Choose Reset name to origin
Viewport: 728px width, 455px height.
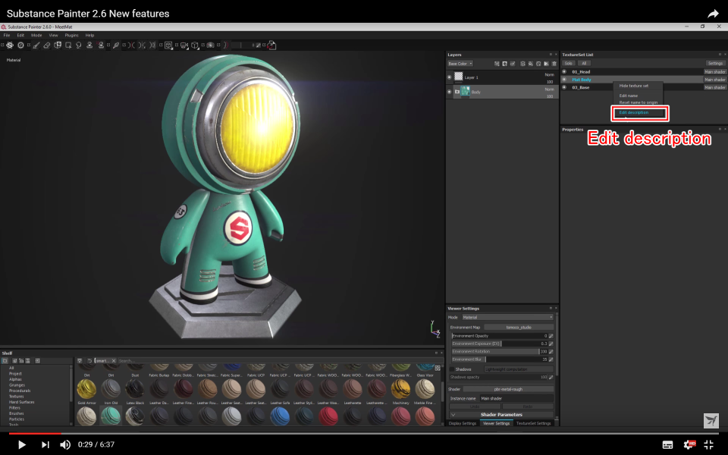tap(638, 102)
